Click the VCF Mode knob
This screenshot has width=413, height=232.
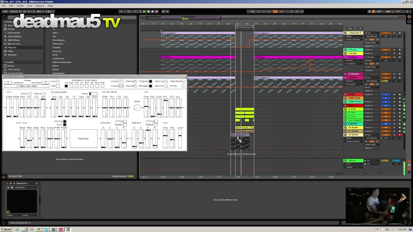pos(137,108)
